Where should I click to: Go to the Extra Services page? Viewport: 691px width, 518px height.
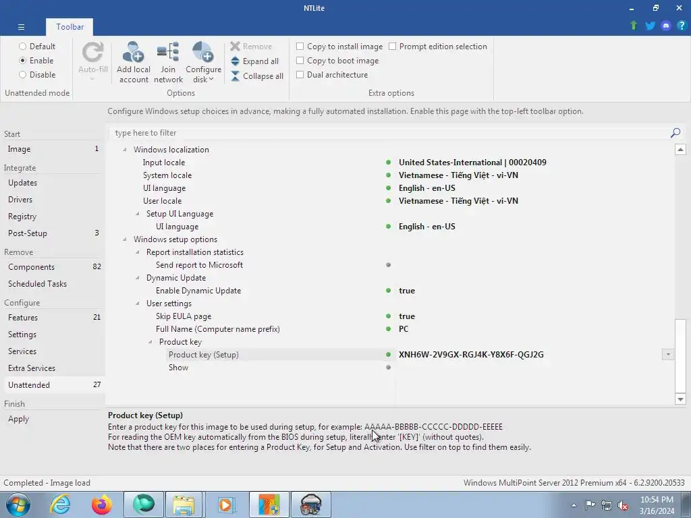pyautogui.click(x=53, y=368)
